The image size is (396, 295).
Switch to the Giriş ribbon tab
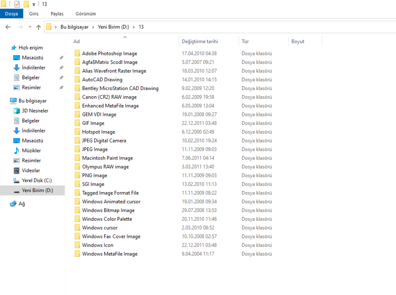pyautogui.click(x=33, y=14)
